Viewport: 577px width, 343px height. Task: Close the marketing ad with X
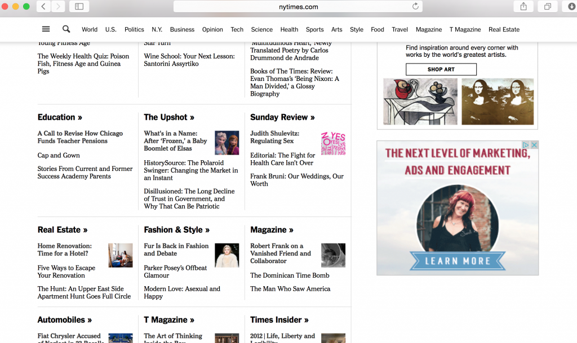pos(534,145)
